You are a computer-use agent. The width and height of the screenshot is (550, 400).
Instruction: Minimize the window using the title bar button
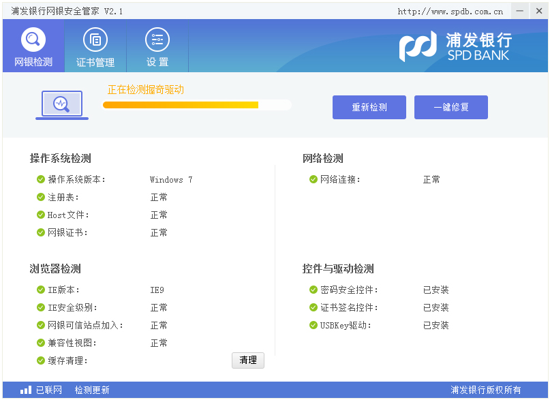coord(520,11)
